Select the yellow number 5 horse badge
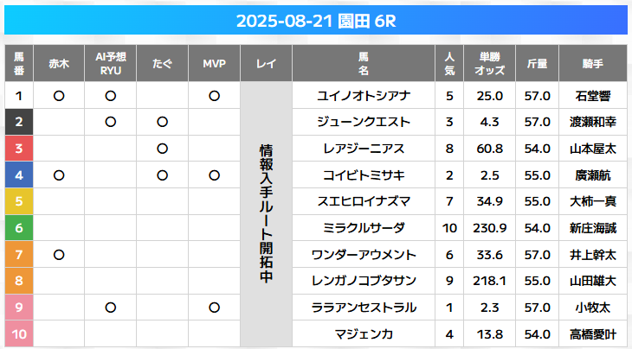Screen dimensions: 632x349 click(x=19, y=201)
